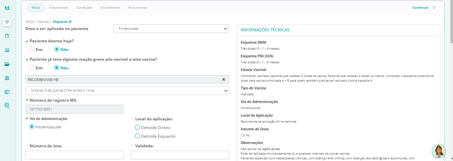
Task: Switch to the Documentos tab
Action: 110,8
